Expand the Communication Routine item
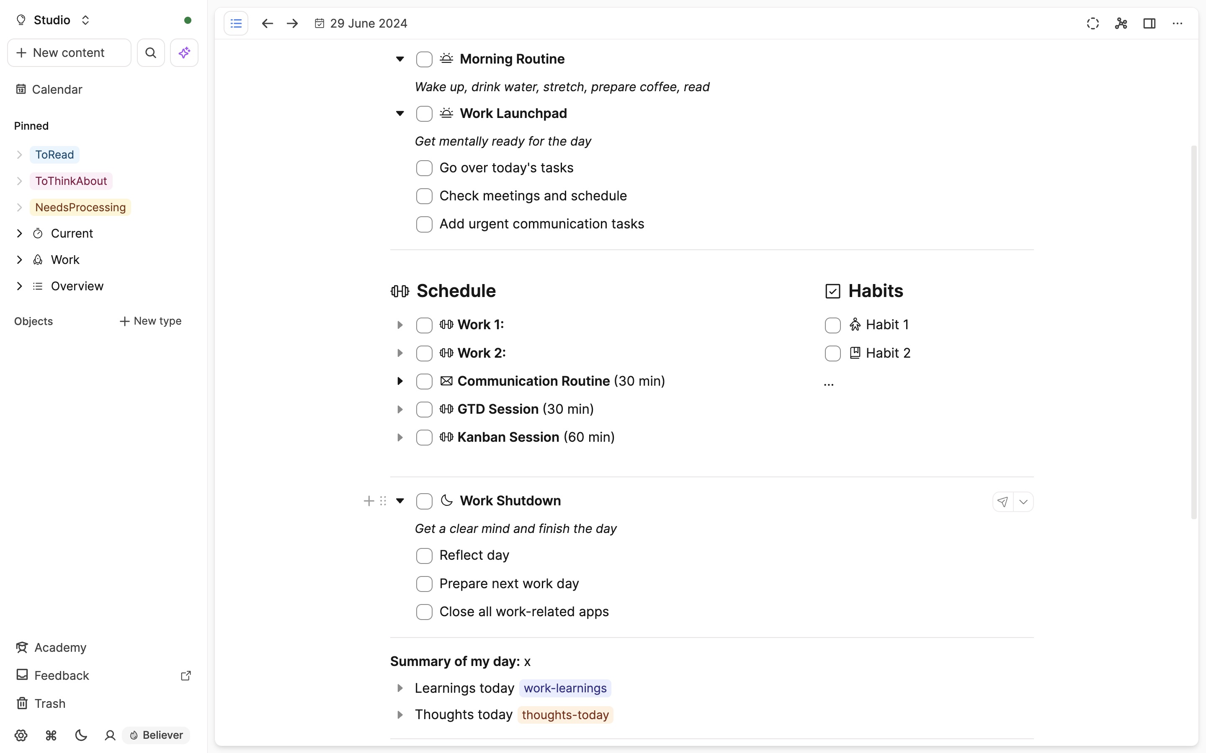The height and width of the screenshot is (753, 1206). (x=399, y=382)
